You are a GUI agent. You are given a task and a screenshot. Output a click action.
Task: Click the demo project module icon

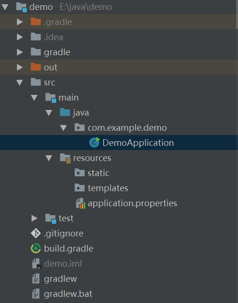point(21,8)
